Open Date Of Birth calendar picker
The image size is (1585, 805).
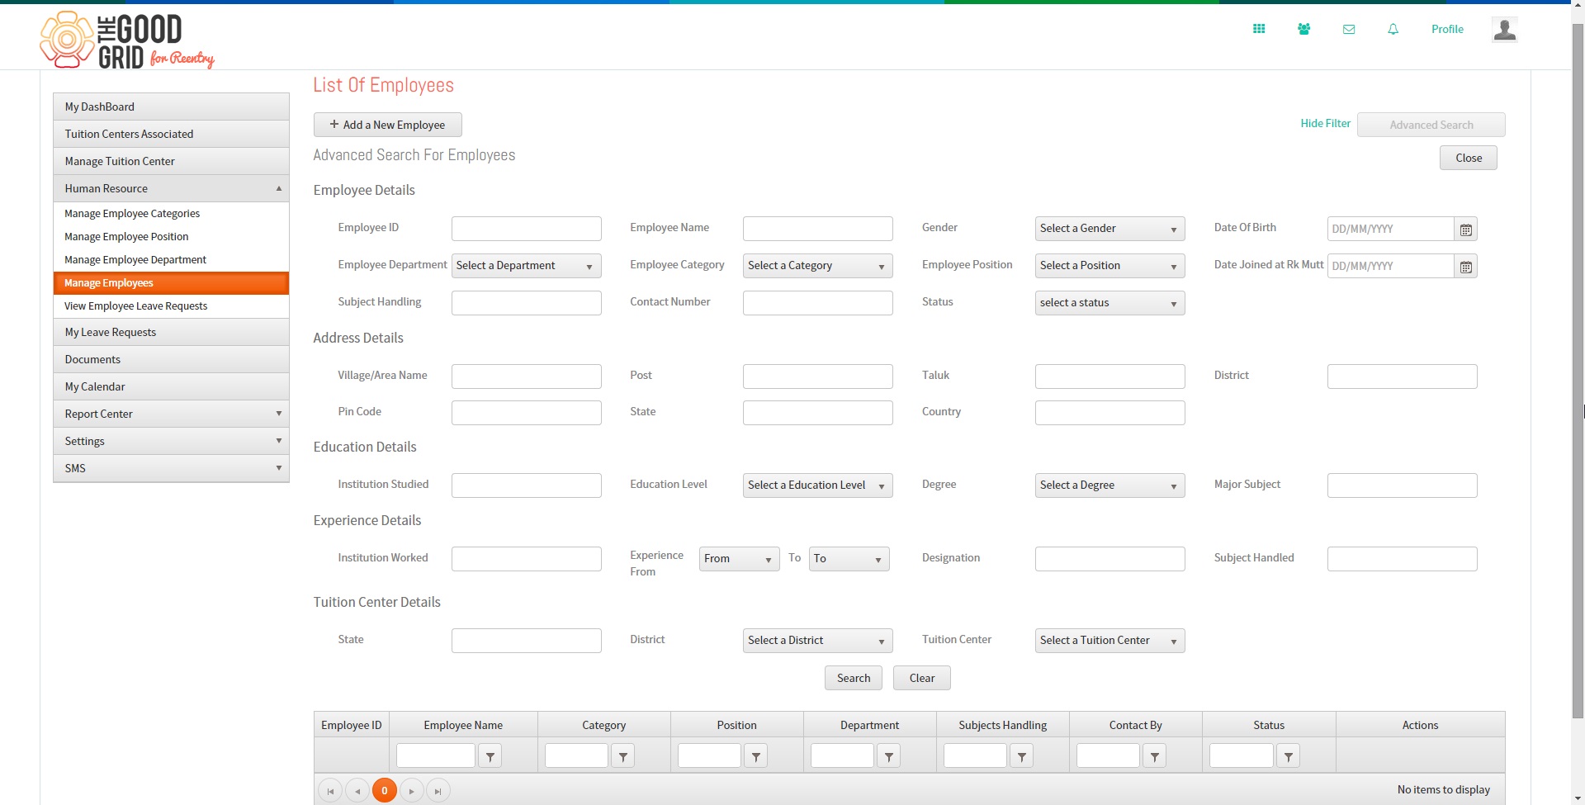tap(1465, 229)
